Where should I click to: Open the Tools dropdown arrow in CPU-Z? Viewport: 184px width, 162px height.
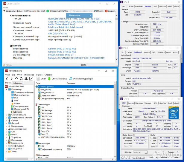coord(156,157)
